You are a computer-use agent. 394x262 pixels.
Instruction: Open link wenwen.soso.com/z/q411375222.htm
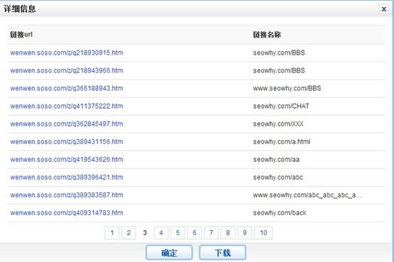pos(67,107)
